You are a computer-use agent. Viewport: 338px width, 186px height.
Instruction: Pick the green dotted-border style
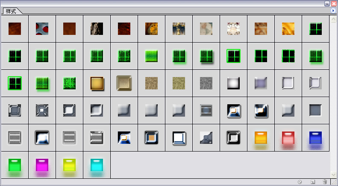point(124,56)
